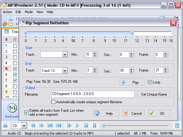Open the Mode menu
183x137 pixels.
(x=29, y=12)
